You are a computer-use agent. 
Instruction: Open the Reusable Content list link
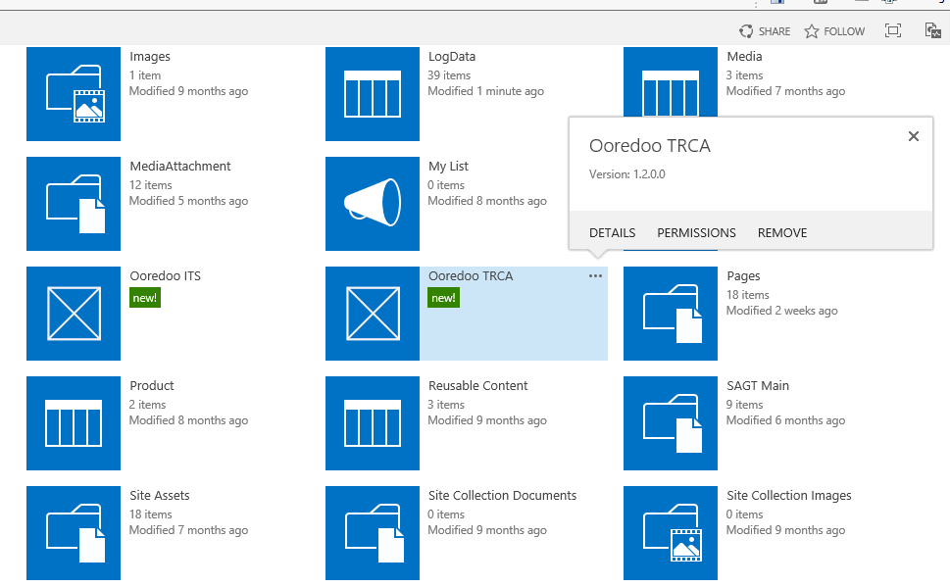(x=477, y=385)
